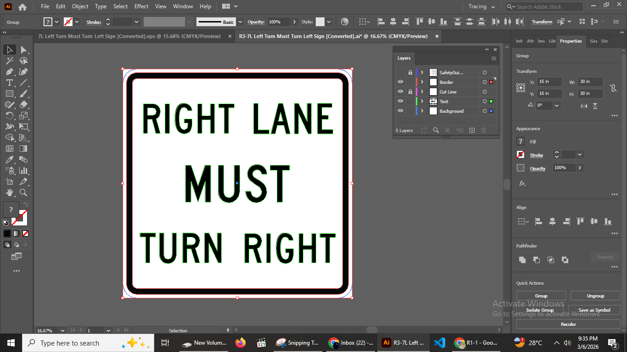The height and width of the screenshot is (352, 627).
Task: Expand the Text layer contents
Action: (422, 101)
